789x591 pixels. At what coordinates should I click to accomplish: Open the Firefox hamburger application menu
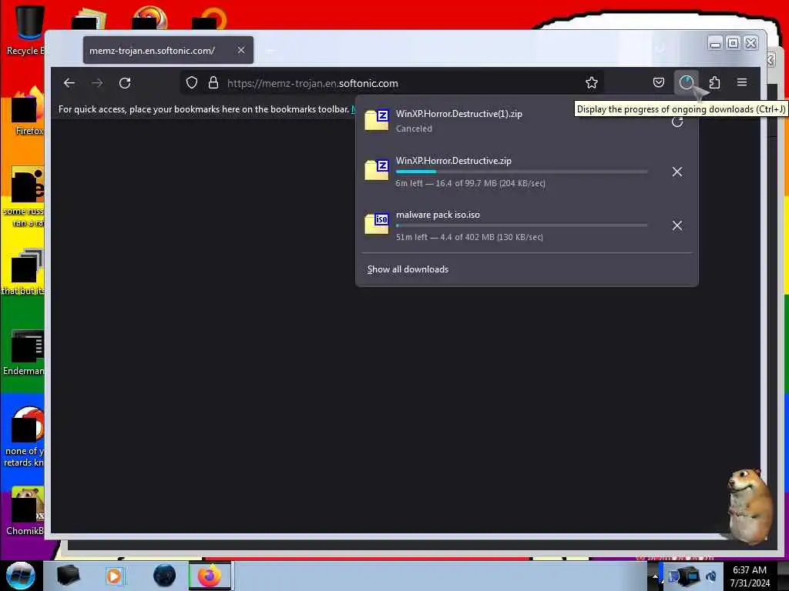(742, 83)
